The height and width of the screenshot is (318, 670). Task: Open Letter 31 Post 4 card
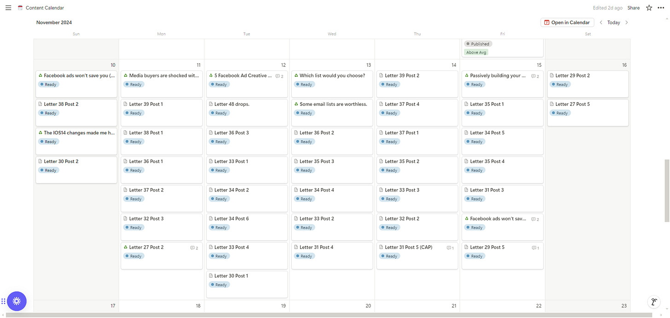[x=332, y=255]
